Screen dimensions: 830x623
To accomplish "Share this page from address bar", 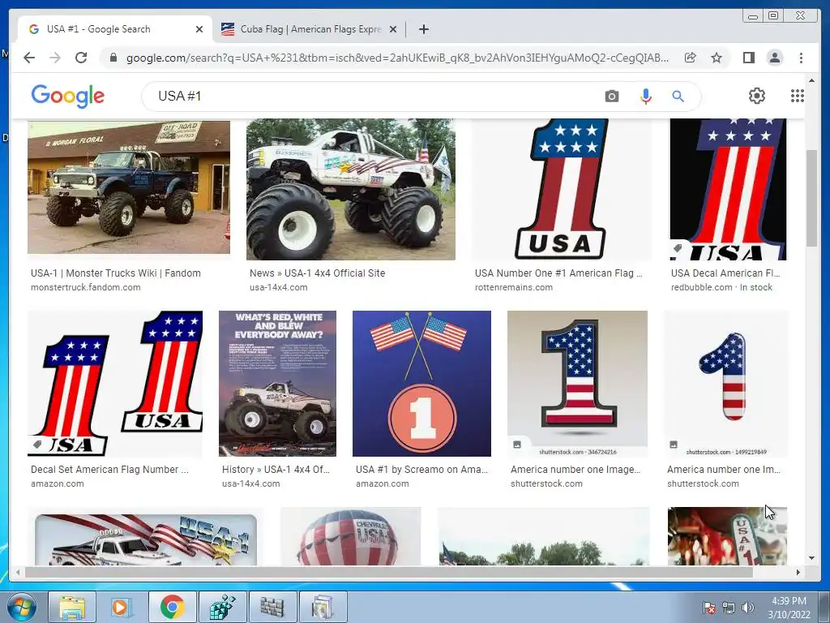I will 691,58.
